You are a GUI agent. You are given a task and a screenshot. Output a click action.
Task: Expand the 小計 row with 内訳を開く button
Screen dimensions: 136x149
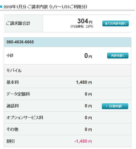(118, 56)
